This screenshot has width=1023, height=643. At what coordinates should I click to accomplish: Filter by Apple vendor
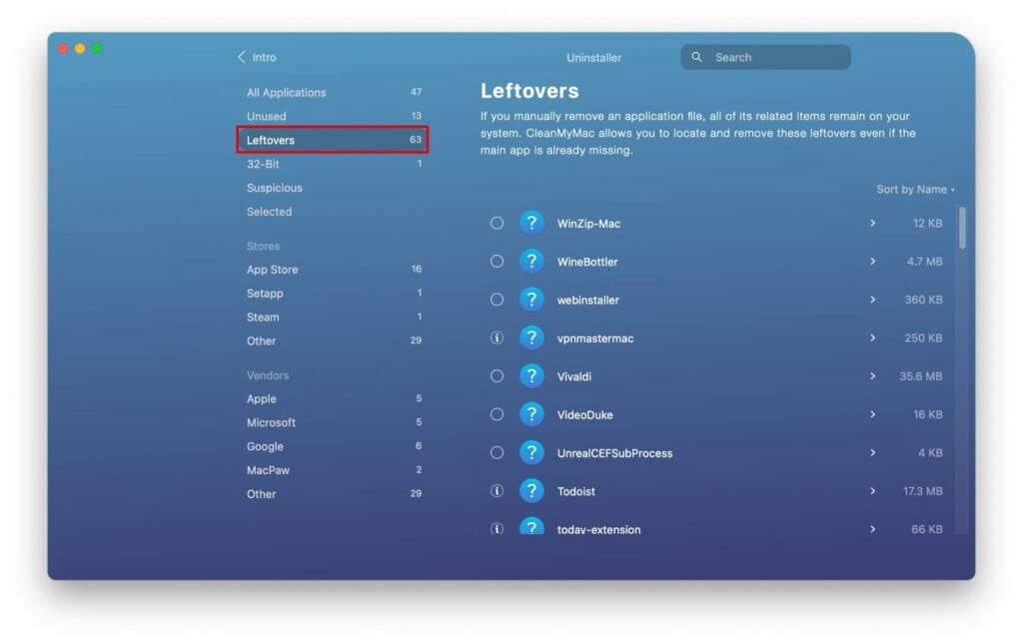click(333, 398)
